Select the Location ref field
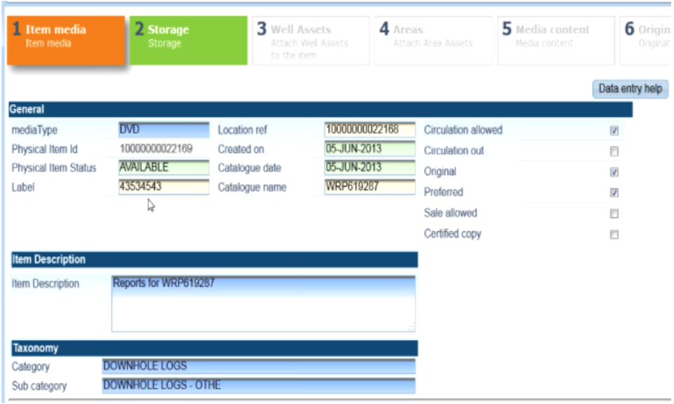 pos(370,130)
